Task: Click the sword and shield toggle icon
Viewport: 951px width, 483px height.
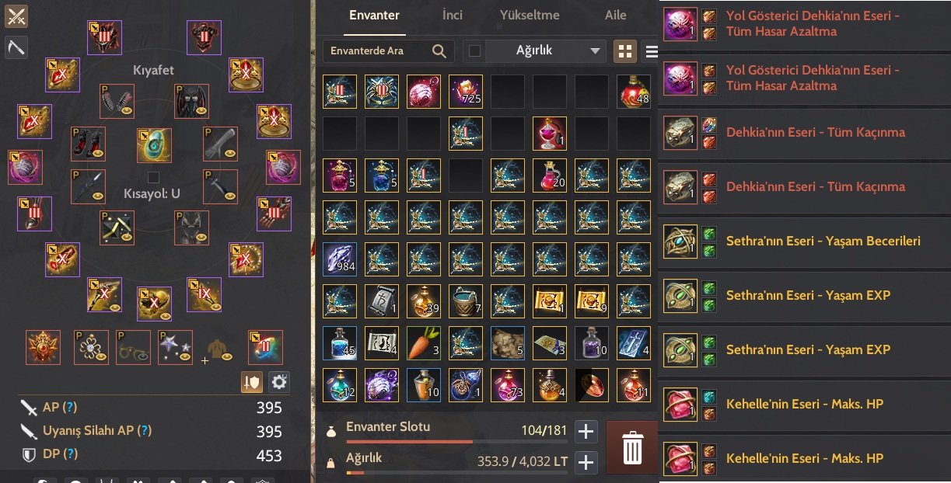Action: [x=252, y=381]
